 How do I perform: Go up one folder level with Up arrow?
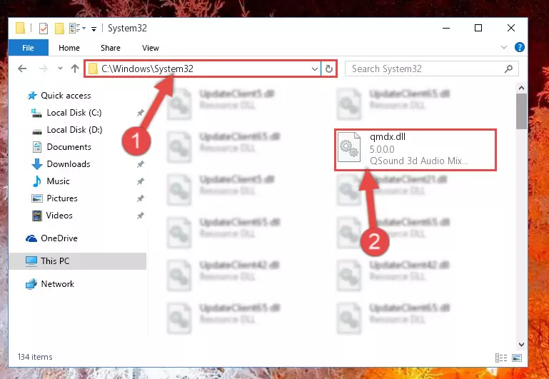(x=75, y=69)
